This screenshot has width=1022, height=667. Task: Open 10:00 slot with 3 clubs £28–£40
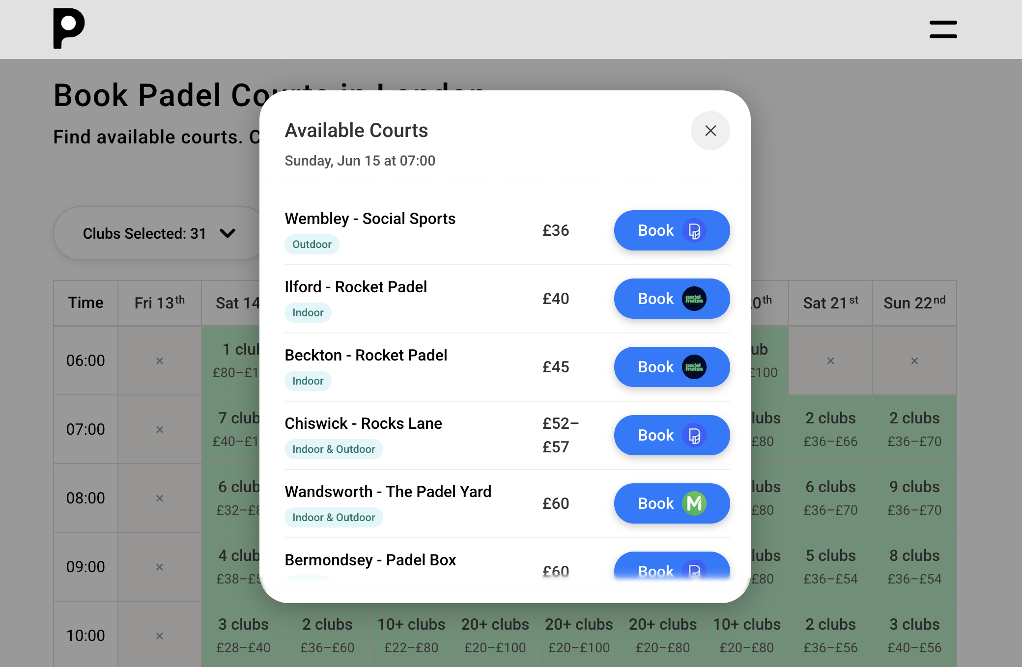(x=243, y=635)
